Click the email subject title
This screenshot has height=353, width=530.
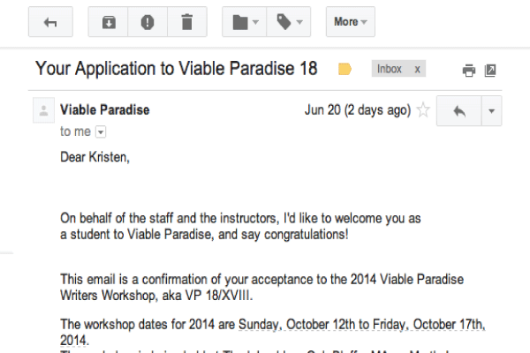click(175, 69)
